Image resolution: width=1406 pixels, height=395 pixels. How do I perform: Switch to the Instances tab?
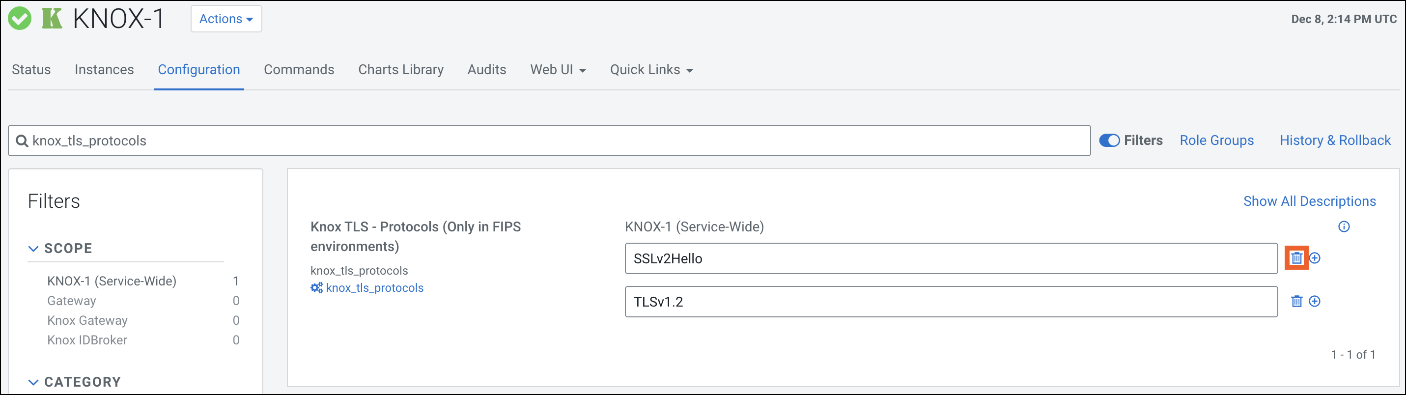(104, 70)
